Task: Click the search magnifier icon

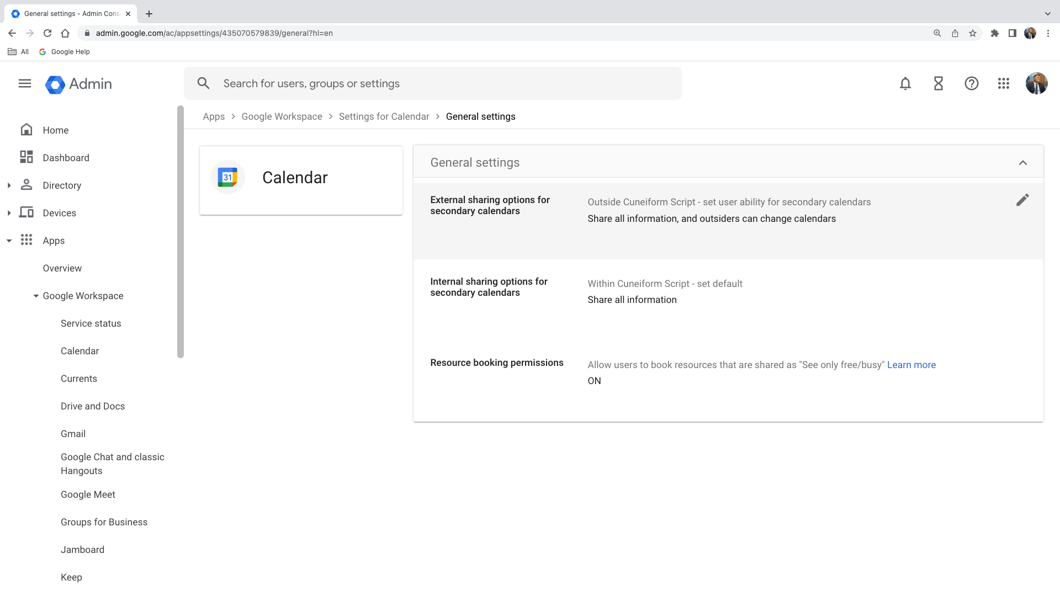Action: pyautogui.click(x=203, y=83)
